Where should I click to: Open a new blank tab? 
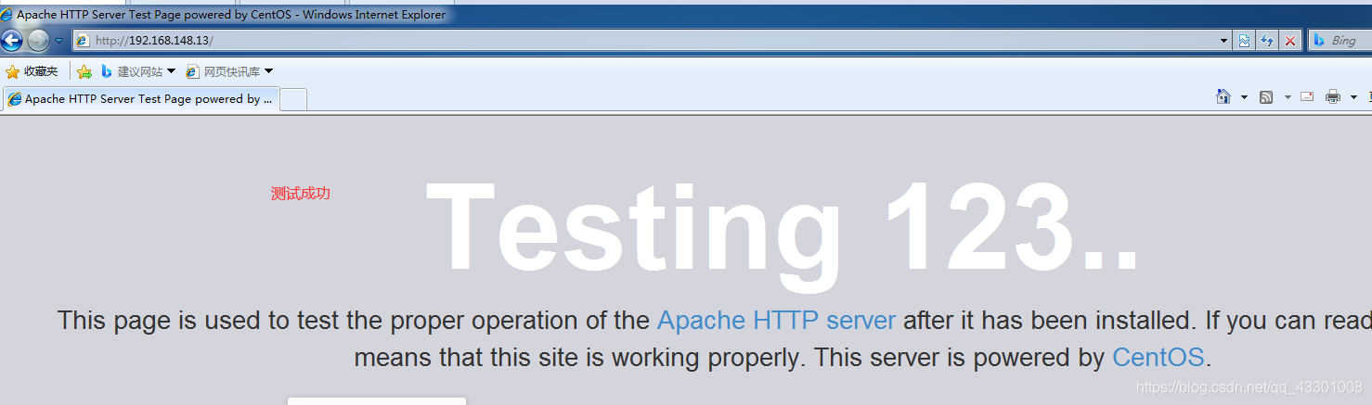tap(293, 99)
